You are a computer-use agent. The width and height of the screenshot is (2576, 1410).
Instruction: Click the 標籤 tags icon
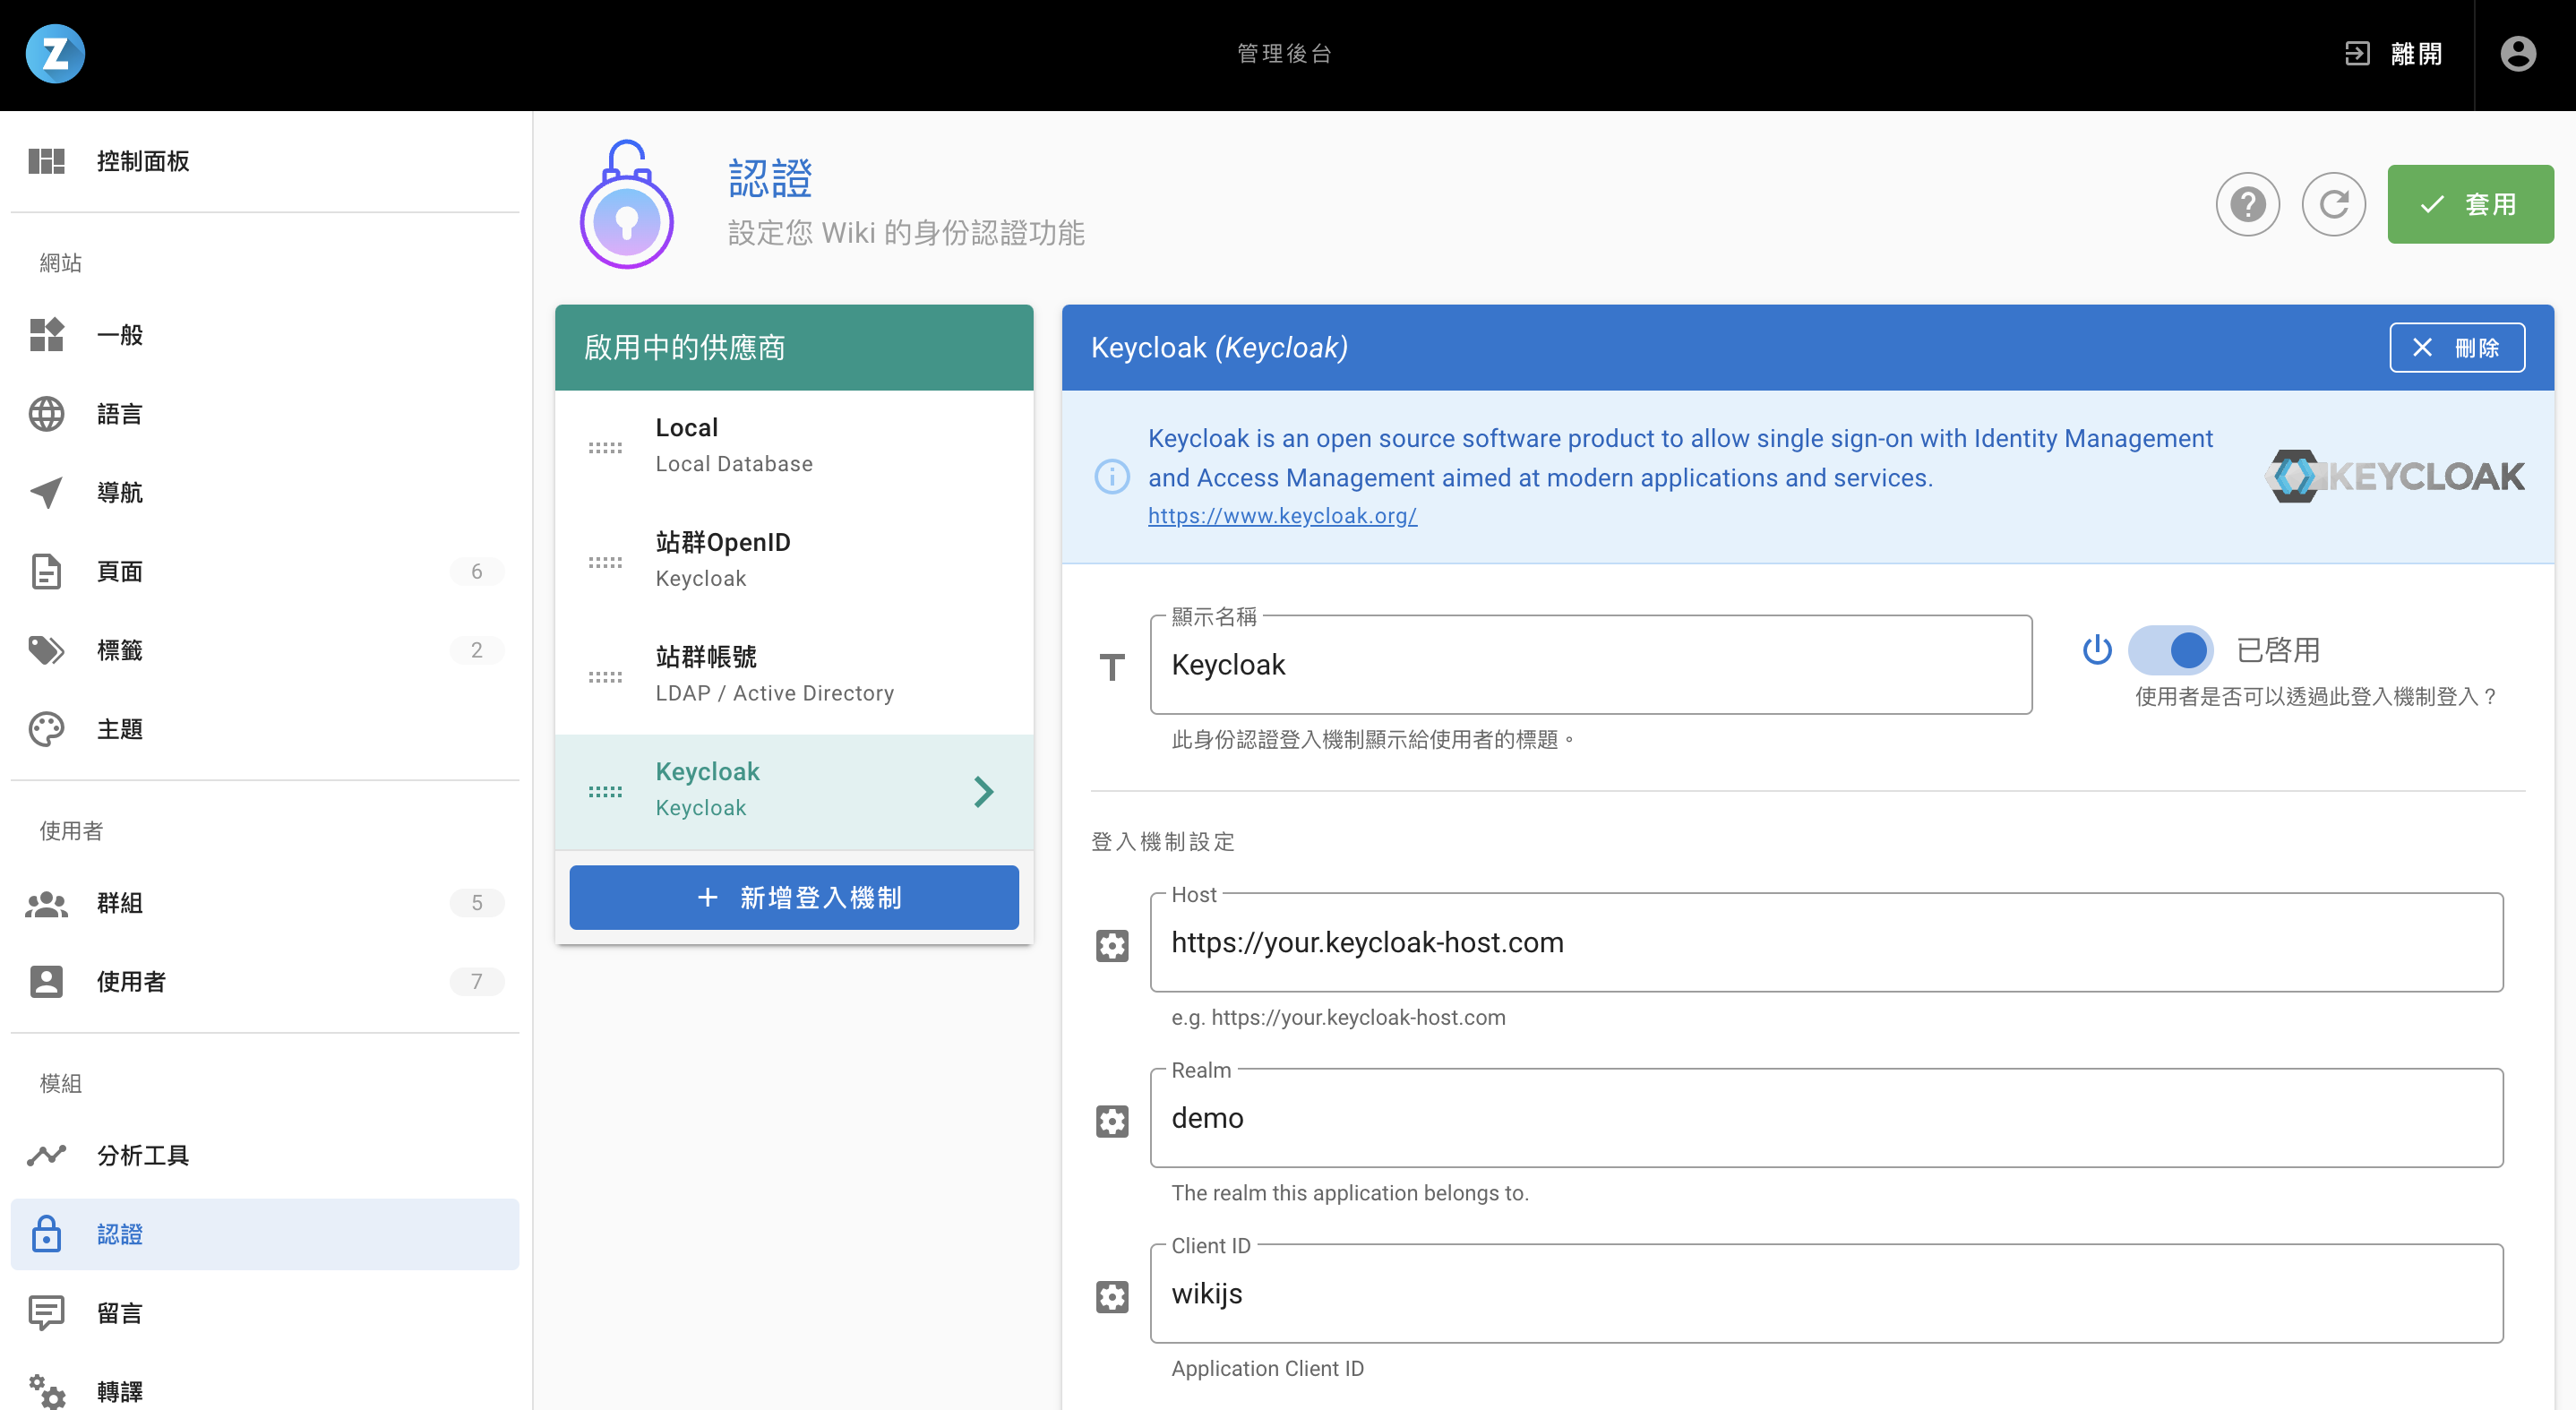pyautogui.click(x=46, y=650)
